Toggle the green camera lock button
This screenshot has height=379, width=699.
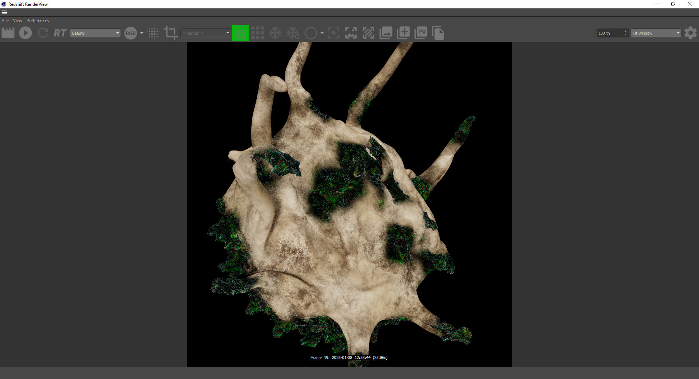tap(240, 33)
